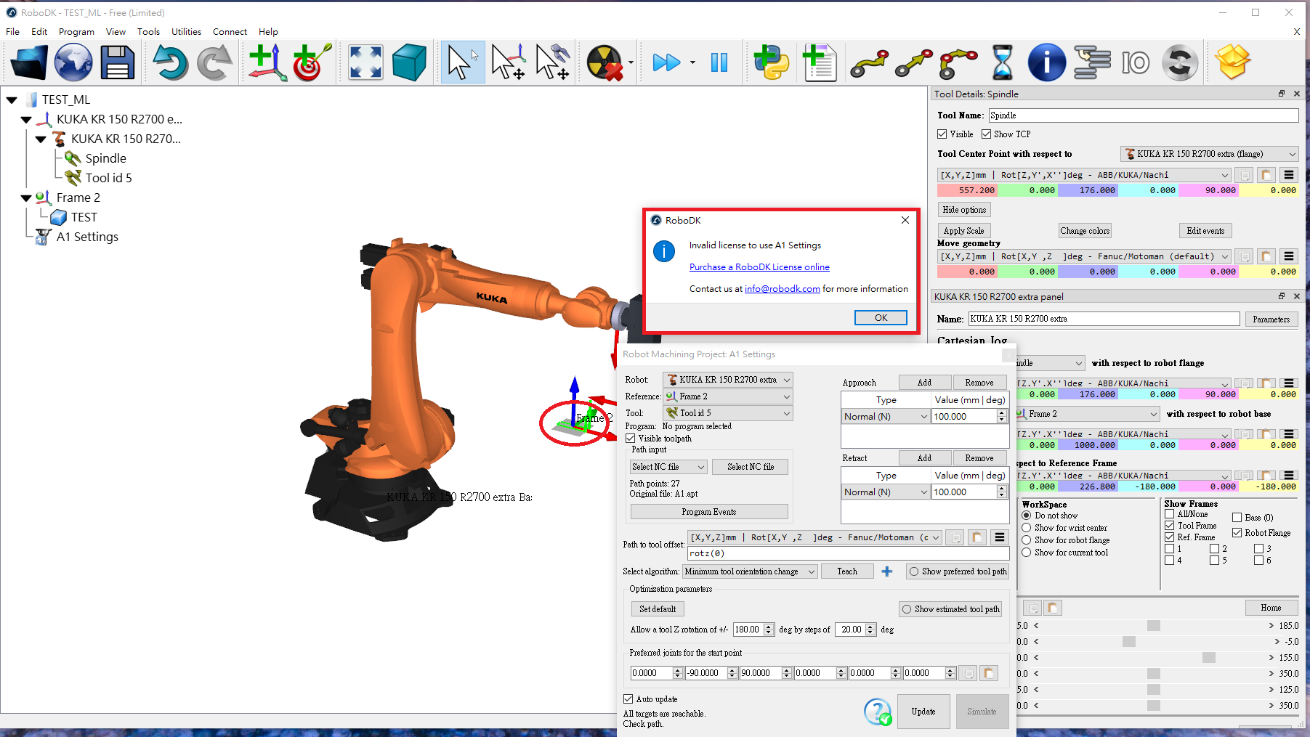
Task: Follow the Purchase a RoboDK License link
Action: click(x=759, y=267)
